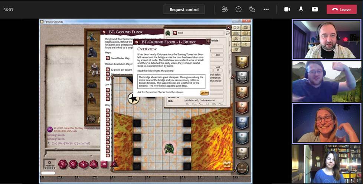This screenshot has width=363, height=184.
Task: Switch to the Main tab of Troll sheet
Action: pyautogui.click(x=229, y=44)
